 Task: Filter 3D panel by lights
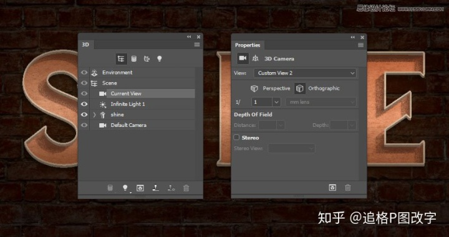[x=160, y=59]
